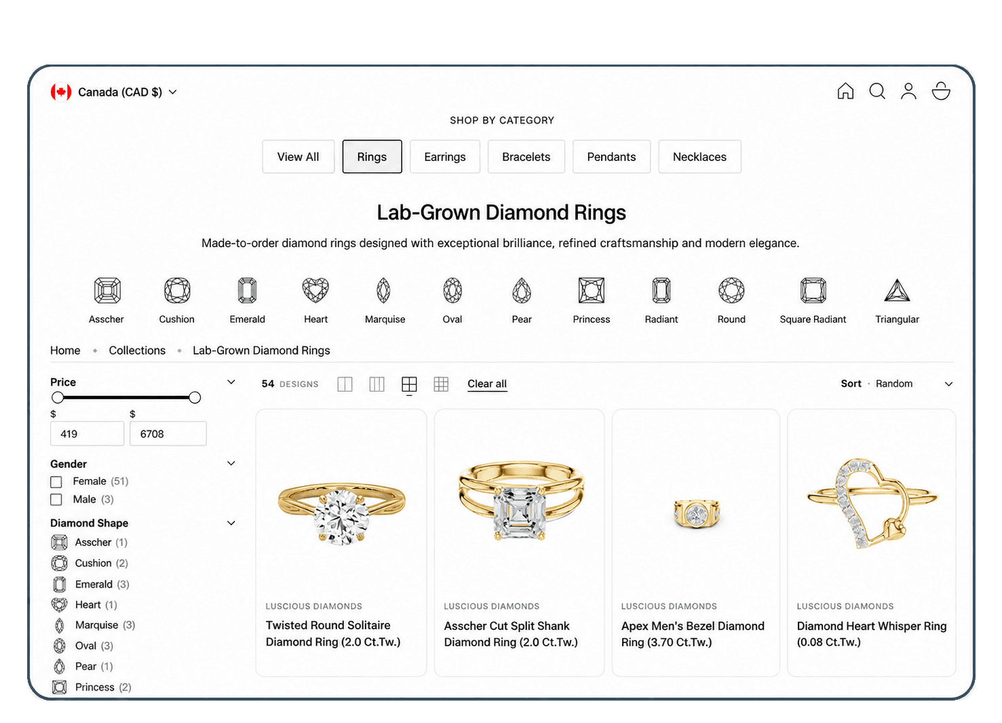Select the Earrings category tab

(x=445, y=157)
